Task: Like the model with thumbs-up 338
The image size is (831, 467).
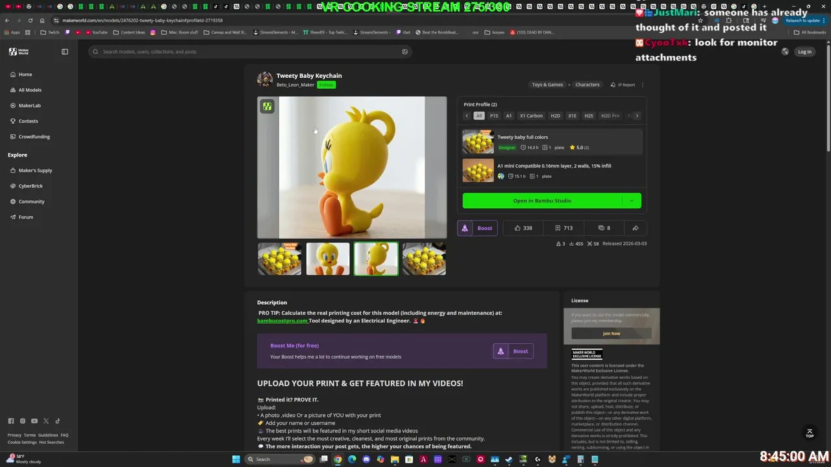Action: click(524, 228)
